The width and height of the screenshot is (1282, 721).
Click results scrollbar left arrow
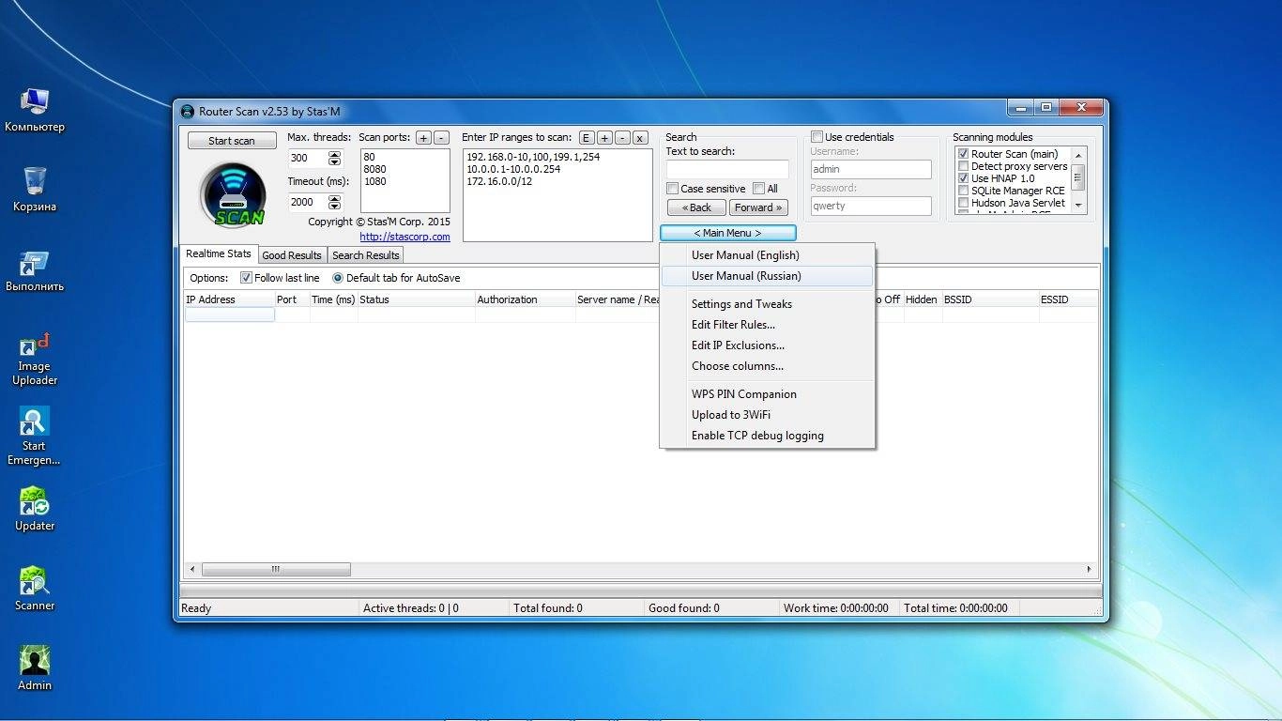(x=193, y=569)
